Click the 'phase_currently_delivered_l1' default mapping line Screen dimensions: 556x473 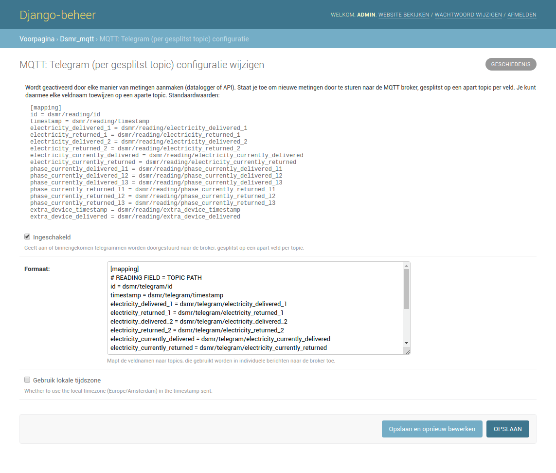click(x=156, y=169)
